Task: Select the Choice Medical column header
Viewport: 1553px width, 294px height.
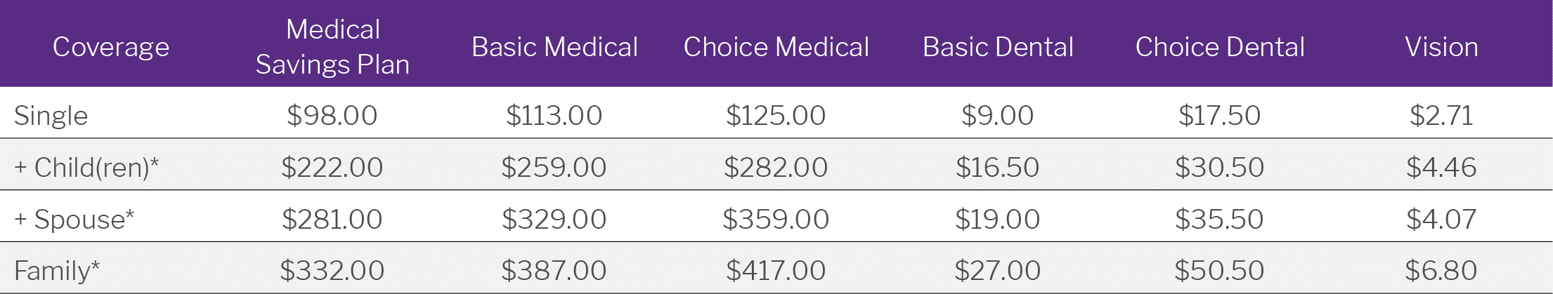Action: (x=776, y=47)
